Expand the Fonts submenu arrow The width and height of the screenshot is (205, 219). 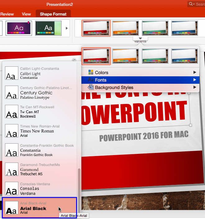[x=195, y=80]
